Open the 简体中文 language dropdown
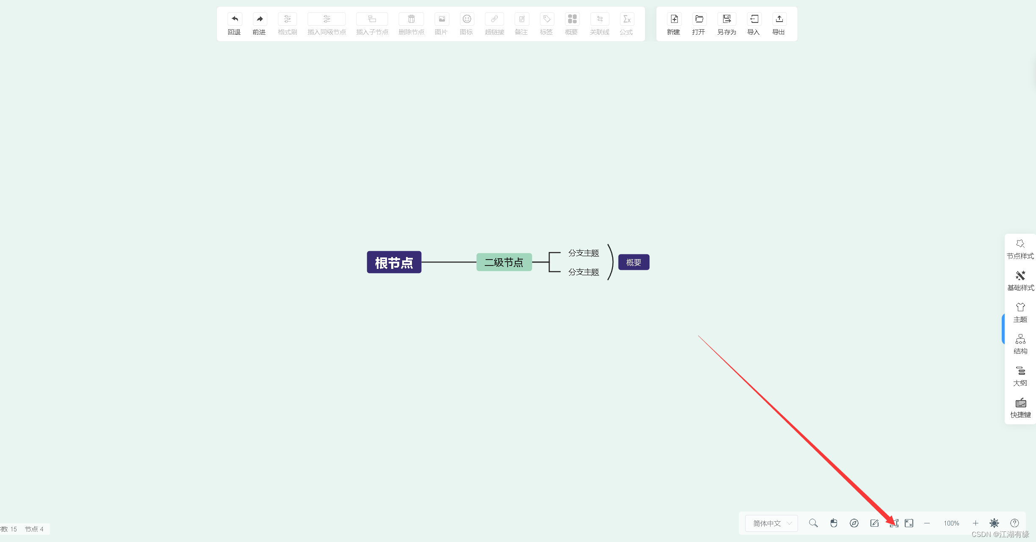 771,523
